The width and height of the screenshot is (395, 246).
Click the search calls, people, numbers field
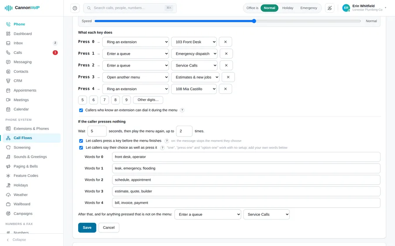[130, 8]
